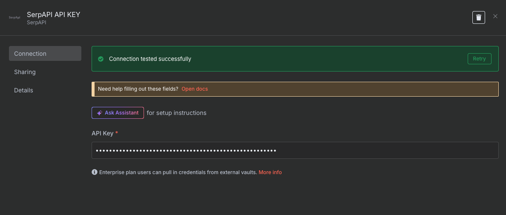Click the API Key field label
Viewport: 506px width, 215px height.
[102, 133]
